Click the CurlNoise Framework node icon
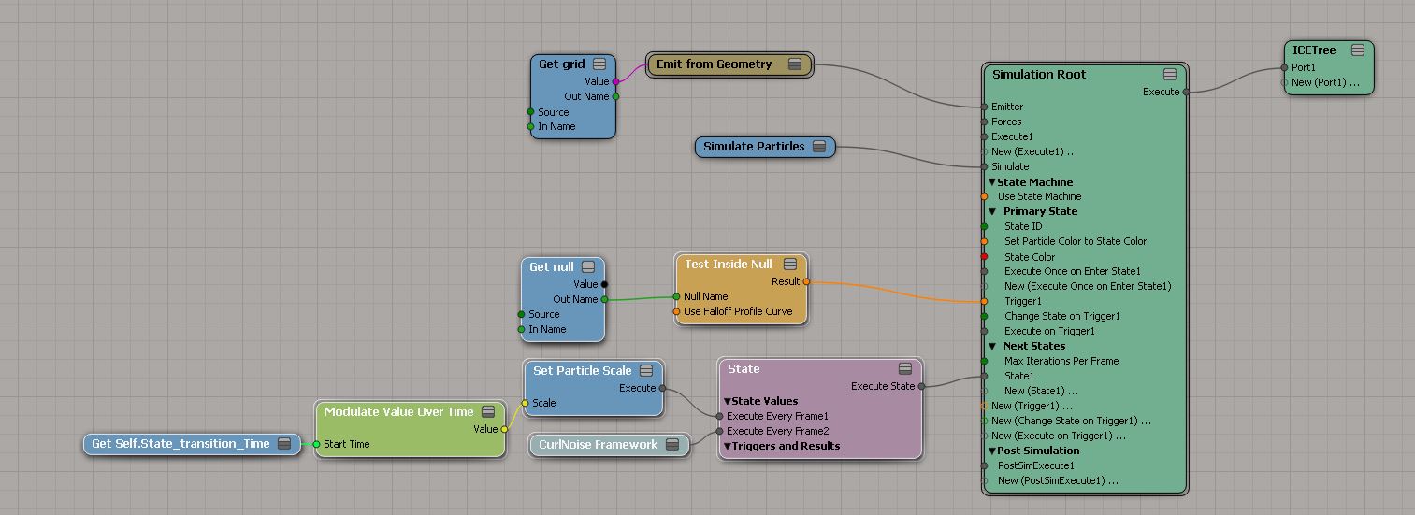Viewport: 1415px width, 515px height. click(x=672, y=445)
